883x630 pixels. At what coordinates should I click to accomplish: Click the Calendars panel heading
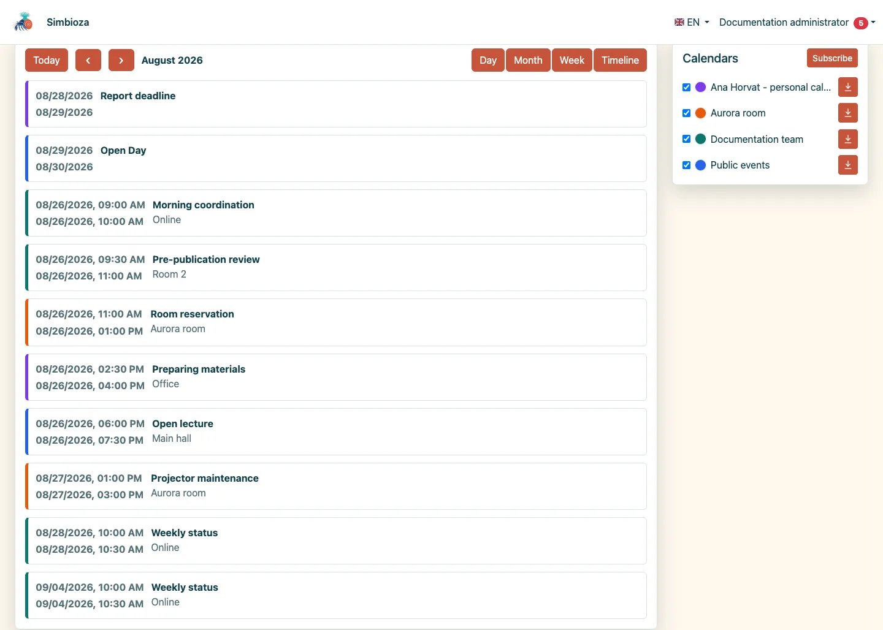pos(710,58)
